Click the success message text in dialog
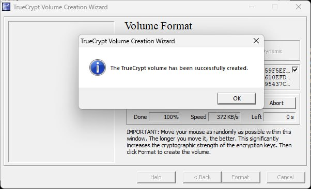This screenshot has height=189, width=311. [179, 68]
